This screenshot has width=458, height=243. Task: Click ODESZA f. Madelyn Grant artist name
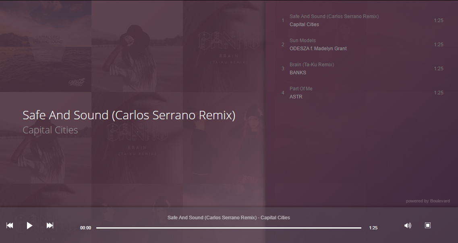coord(318,49)
